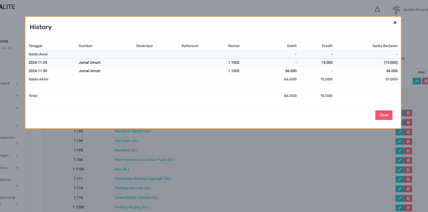Click edit icon for Persediaan Barang Dagangan
Image resolution: width=428 pixels, height=212 pixels.
pyautogui.click(x=400, y=179)
